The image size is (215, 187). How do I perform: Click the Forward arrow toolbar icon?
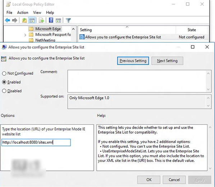(x=14, y=20)
